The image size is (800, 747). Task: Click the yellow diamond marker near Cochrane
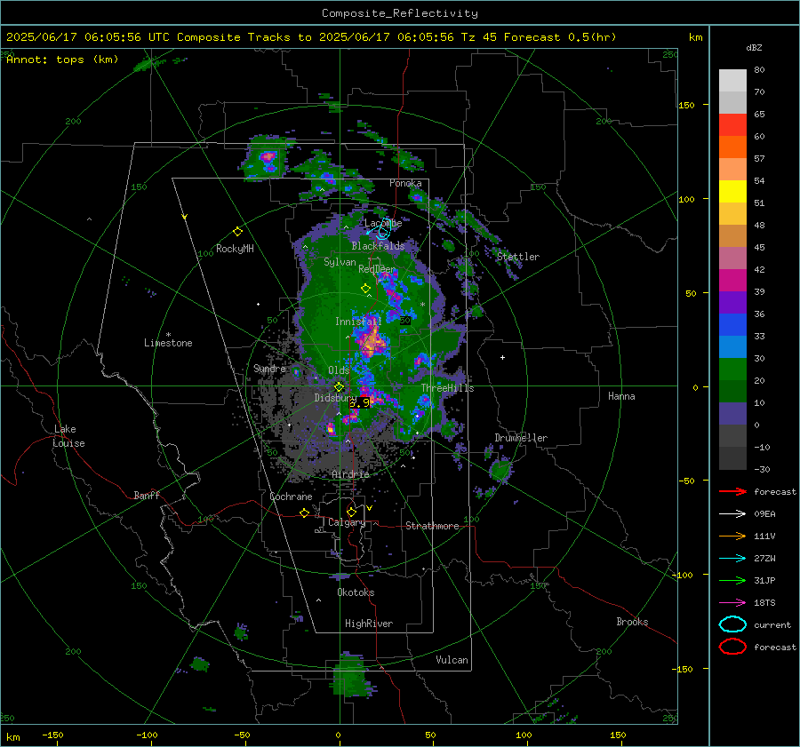coord(304,513)
